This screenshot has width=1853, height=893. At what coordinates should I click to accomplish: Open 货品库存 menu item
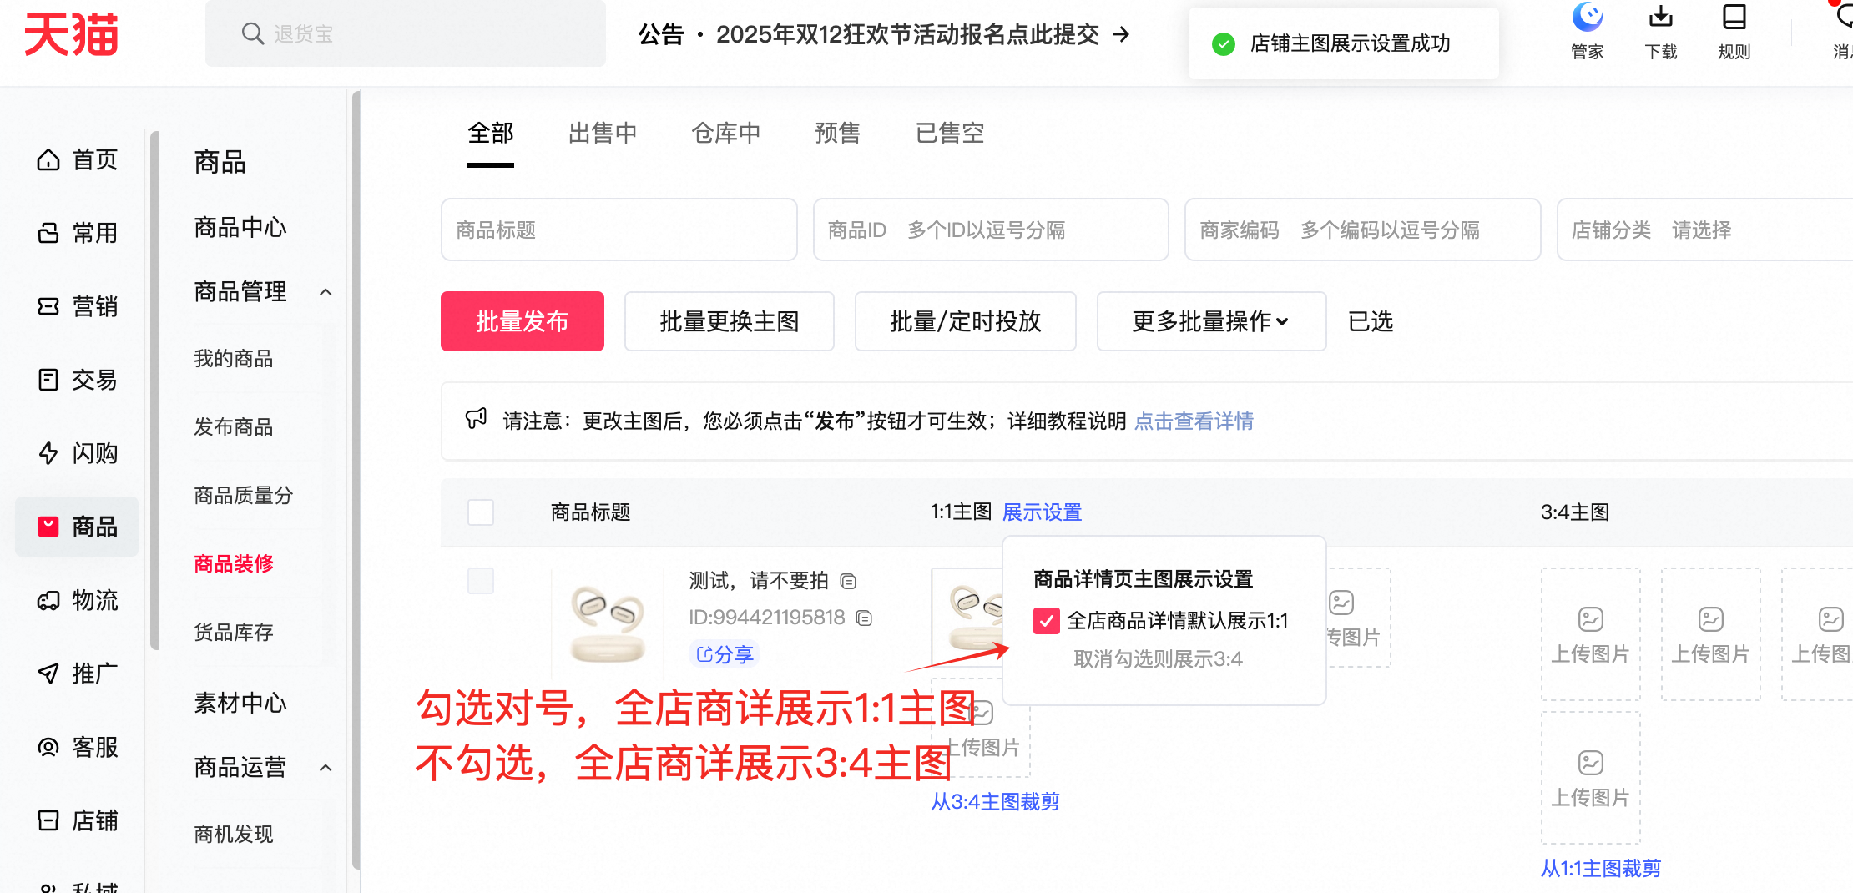tap(234, 633)
